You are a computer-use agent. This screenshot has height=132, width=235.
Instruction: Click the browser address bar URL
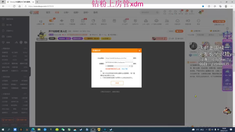pos(41,6)
